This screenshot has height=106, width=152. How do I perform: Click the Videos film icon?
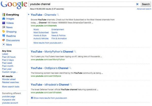tap(4, 23)
